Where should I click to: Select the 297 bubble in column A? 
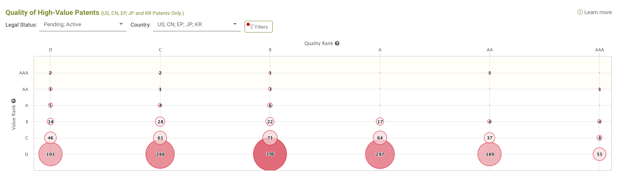380,154
